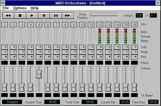Image resolution: width=161 pixels, height=106 pixels.
Task: Click the title bar down-arrow button
Action: click(x=158, y=3)
